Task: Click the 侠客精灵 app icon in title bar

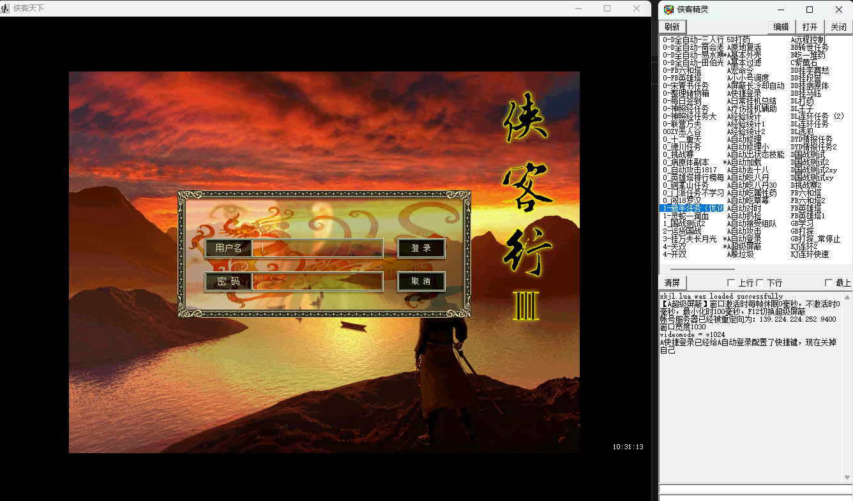Action: pyautogui.click(x=668, y=10)
